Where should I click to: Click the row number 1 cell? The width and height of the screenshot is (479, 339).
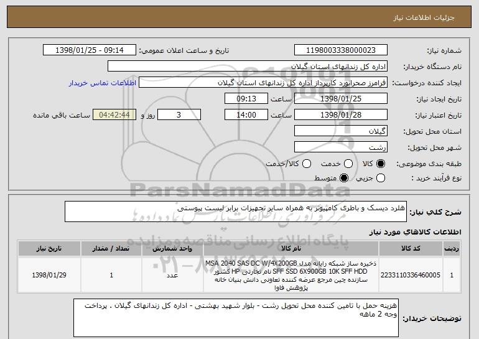coord(452,275)
